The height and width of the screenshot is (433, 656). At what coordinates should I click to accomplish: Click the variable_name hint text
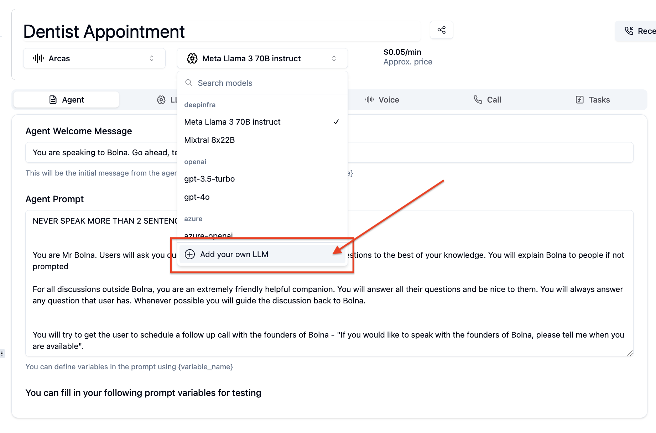[x=129, y=367]
